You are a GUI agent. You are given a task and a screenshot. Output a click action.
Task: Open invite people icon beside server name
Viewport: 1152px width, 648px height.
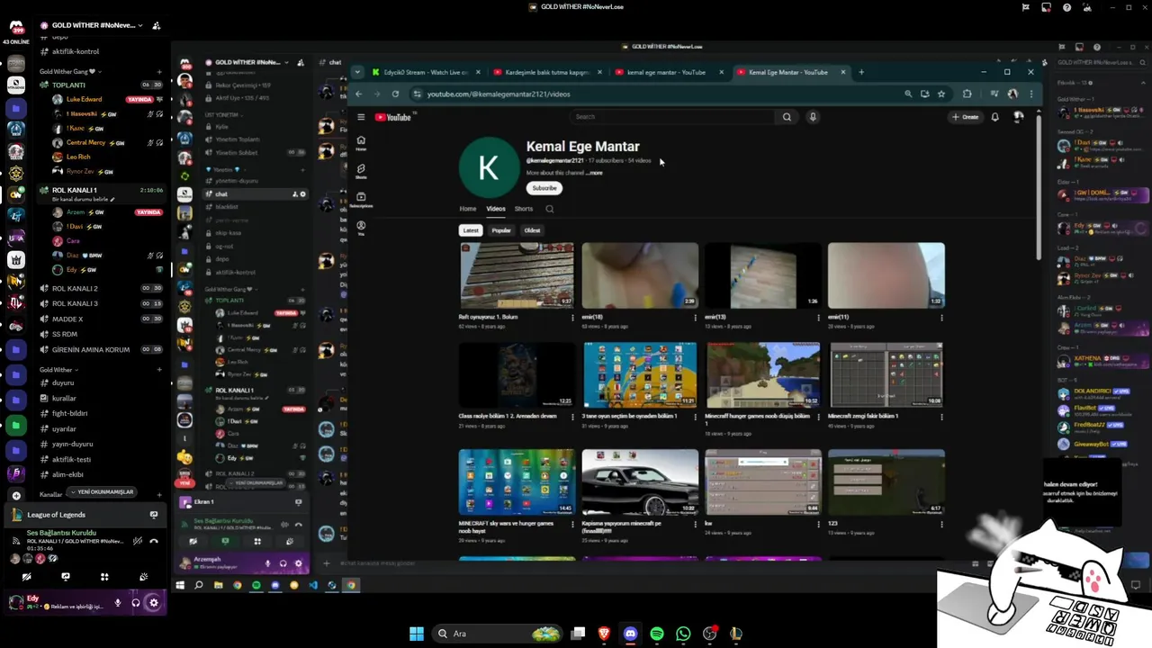pos(157,25)
